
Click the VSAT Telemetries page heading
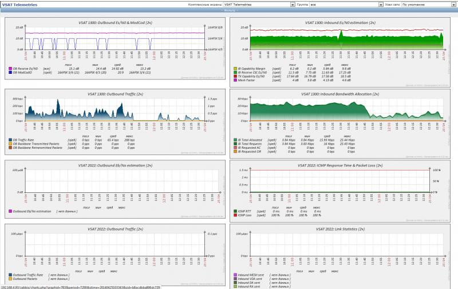click(x=20, y=4)
